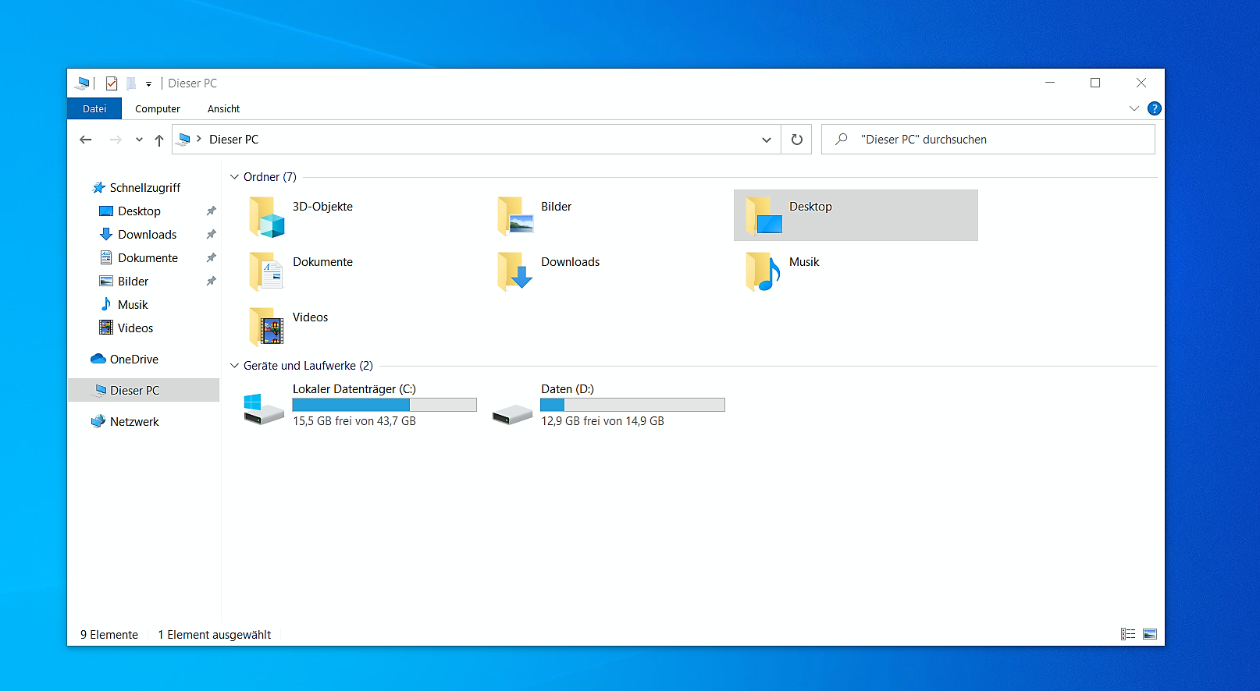Screen dimensions: 1260x691
Task: Click the '9 Elemente' status bar text
Action: 109,635
